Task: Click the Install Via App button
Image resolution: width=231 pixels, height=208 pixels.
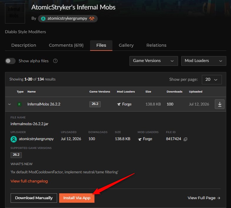Action: (77, 198)
